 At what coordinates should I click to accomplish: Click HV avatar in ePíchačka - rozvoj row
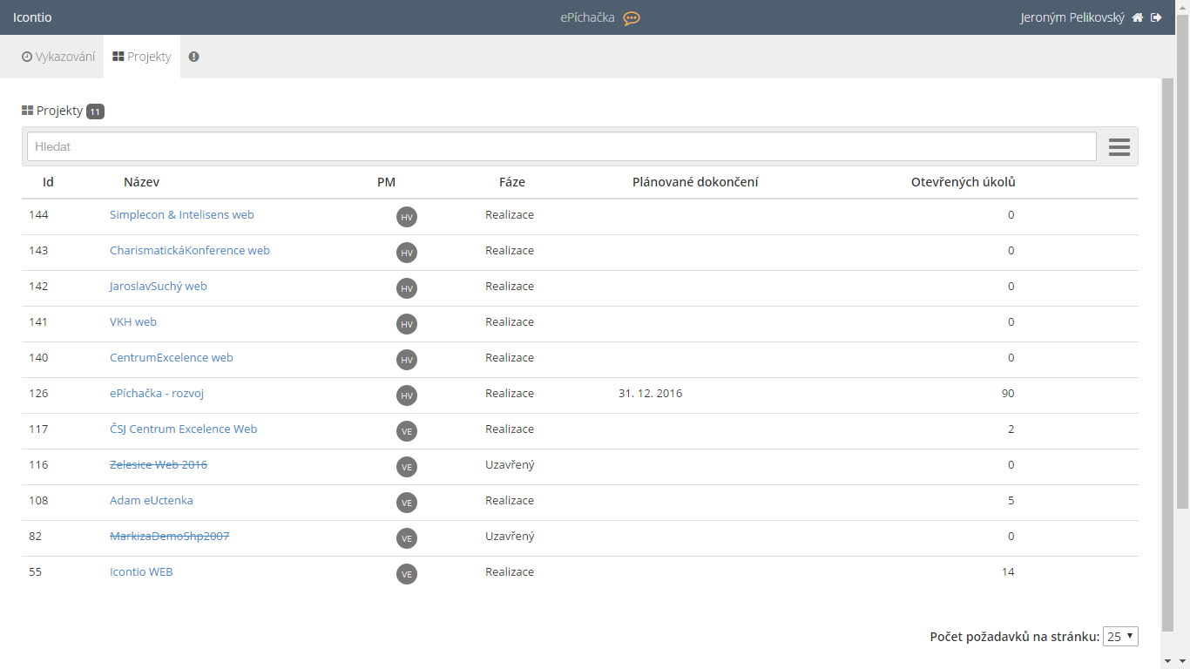(406, 395)
